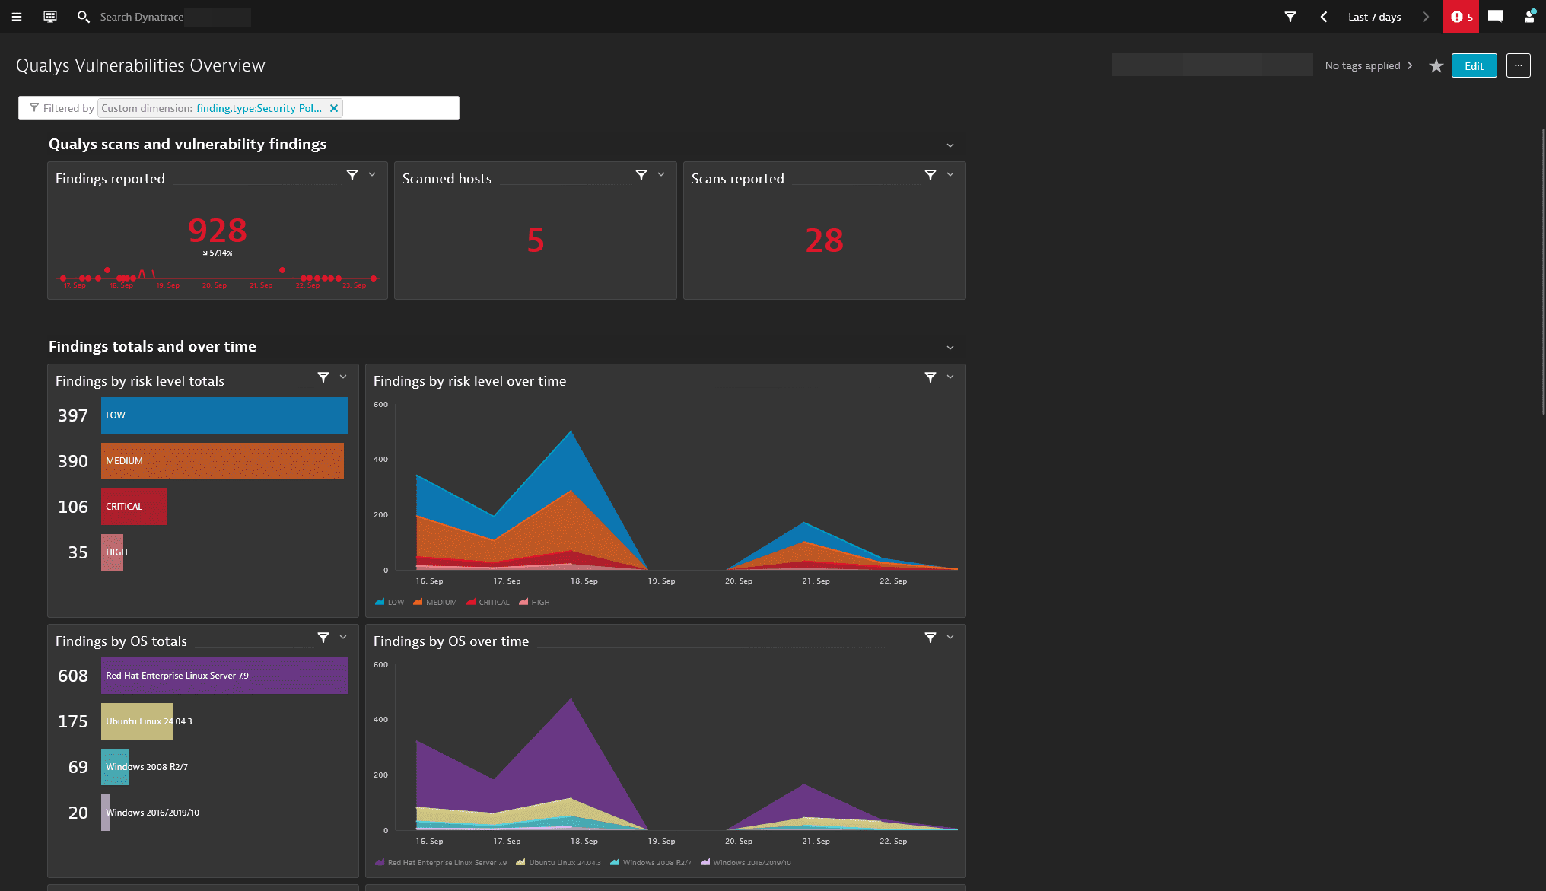This screenshot has width=1546, height=891.
Task: Go to next timeframe arrow
Action: (x=1425, y=17)
